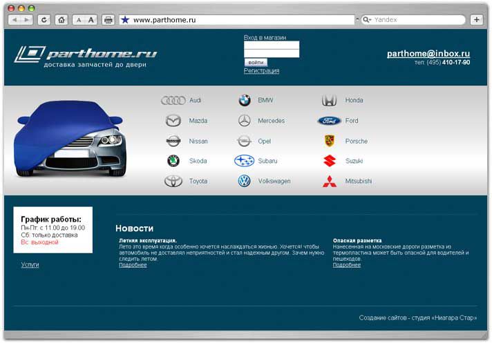Viewport: 492px width, 343px height.
Task: Select the Mercedes star logo
Action: [x=245, y=121]
